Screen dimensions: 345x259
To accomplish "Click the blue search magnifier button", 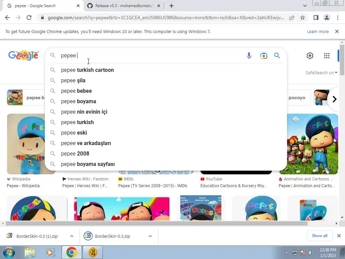I will click(x=277, y=56).
